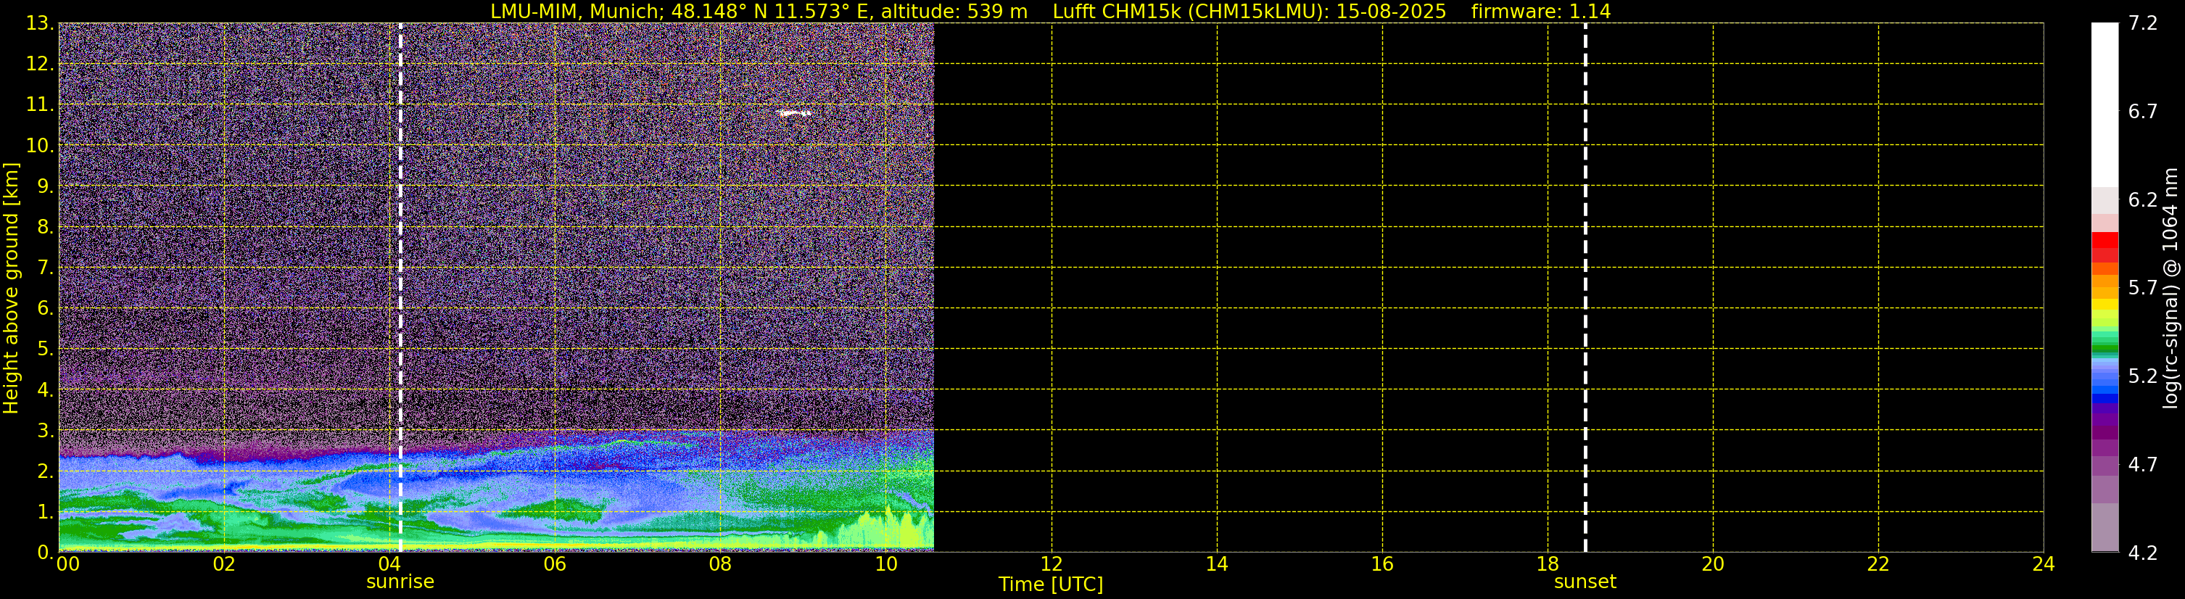Image resolution: width=2185 pixels, height=599 pixels.
Task: Click the time axis tick label 24
Action: [2044, 564]
